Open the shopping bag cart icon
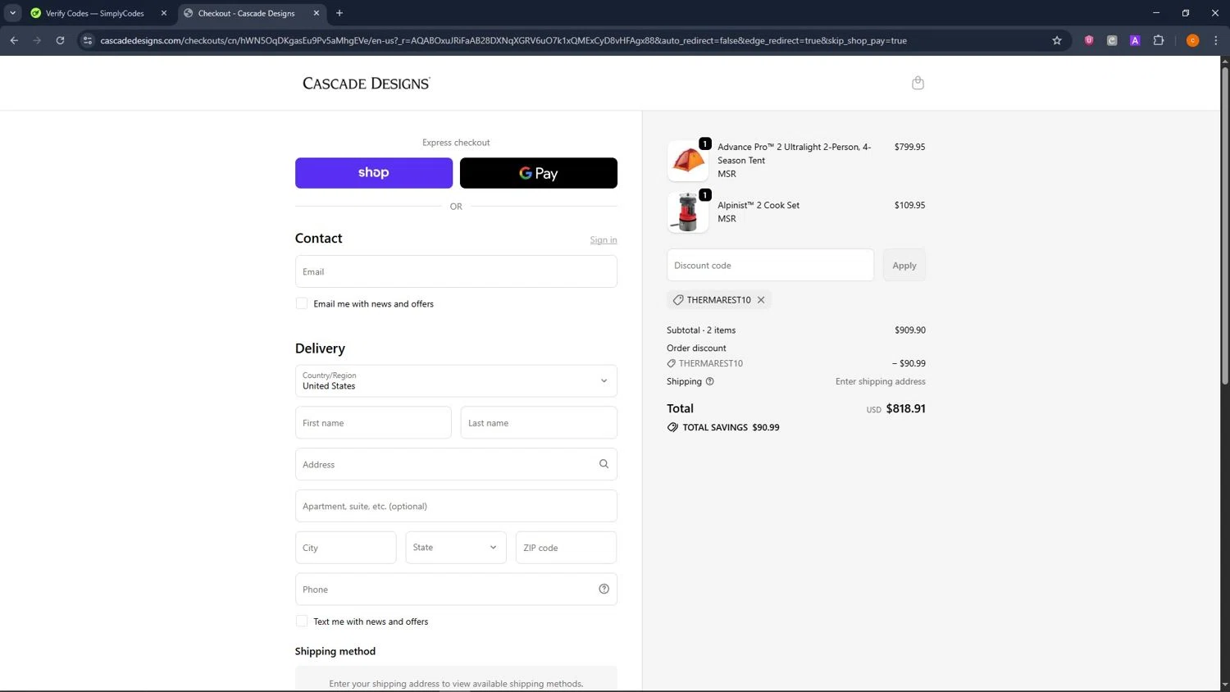Screen dimensions: 1230x692 tap(918, 83)
